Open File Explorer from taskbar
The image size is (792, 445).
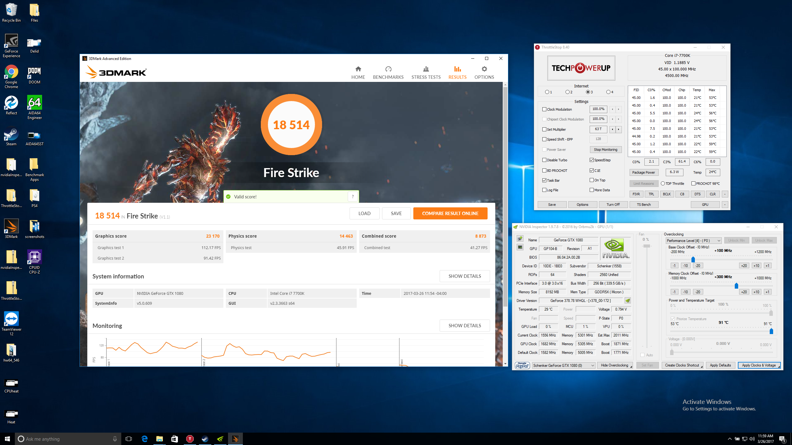tap(159, 439)
